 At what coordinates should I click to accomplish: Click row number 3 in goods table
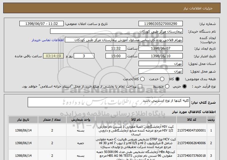coord(211,156)
